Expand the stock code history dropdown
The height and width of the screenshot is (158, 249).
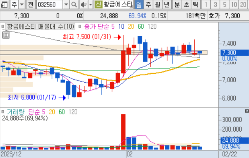coord(66,5)
